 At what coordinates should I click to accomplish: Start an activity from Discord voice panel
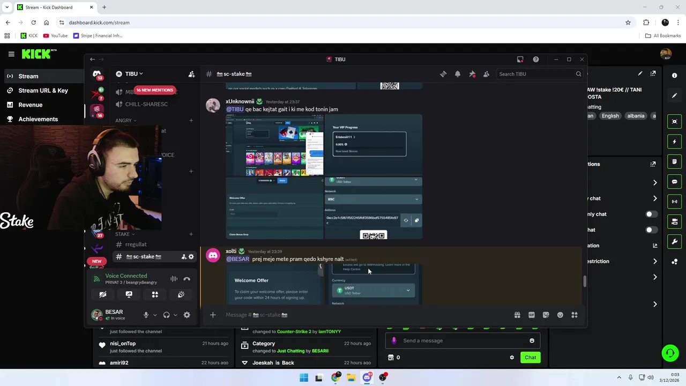(155, 294)
